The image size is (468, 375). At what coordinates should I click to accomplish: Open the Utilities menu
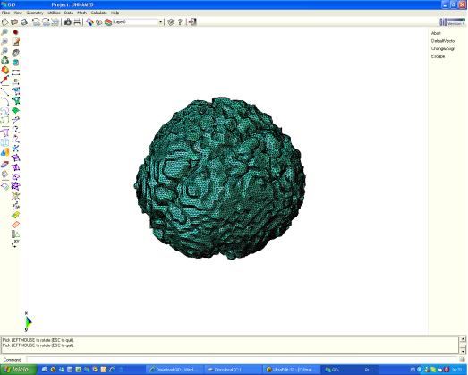pos(54,13)
